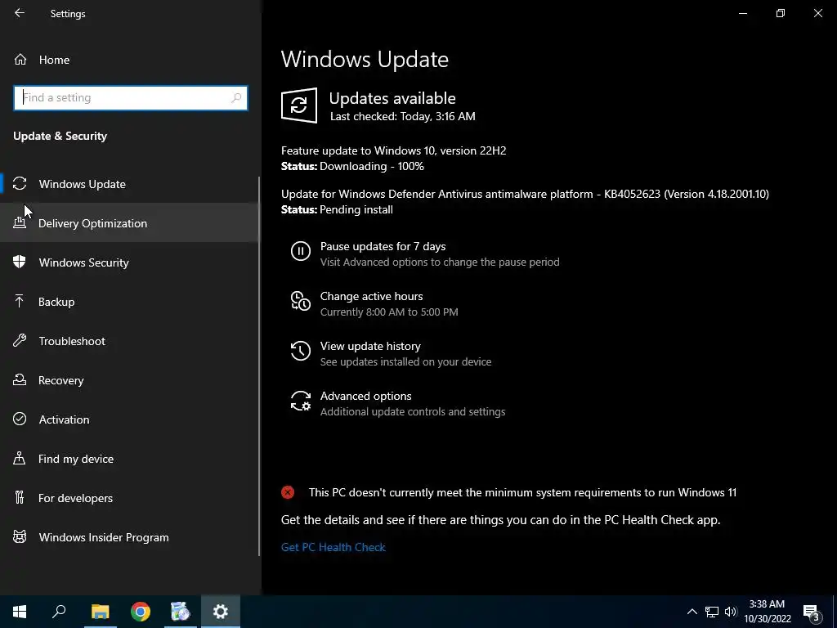The width and height of the screenshot is (837, 628).
Task: Click Status: Downloading - 100% text
Action: [352, 167]
